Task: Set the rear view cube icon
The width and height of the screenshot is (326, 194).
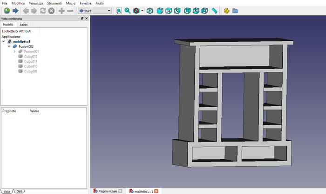Action: (x=187, y=11)
